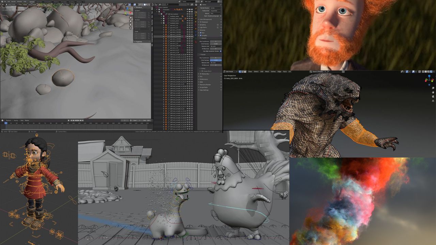Click the timeline current frame marker
The width and height of the screenshot is (436, 245).
6,123
